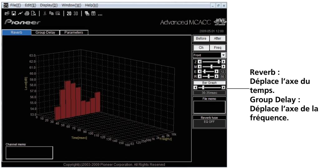Click the Z slider thumb
Viewport: 319px width, 168px height.
point(219,62)
